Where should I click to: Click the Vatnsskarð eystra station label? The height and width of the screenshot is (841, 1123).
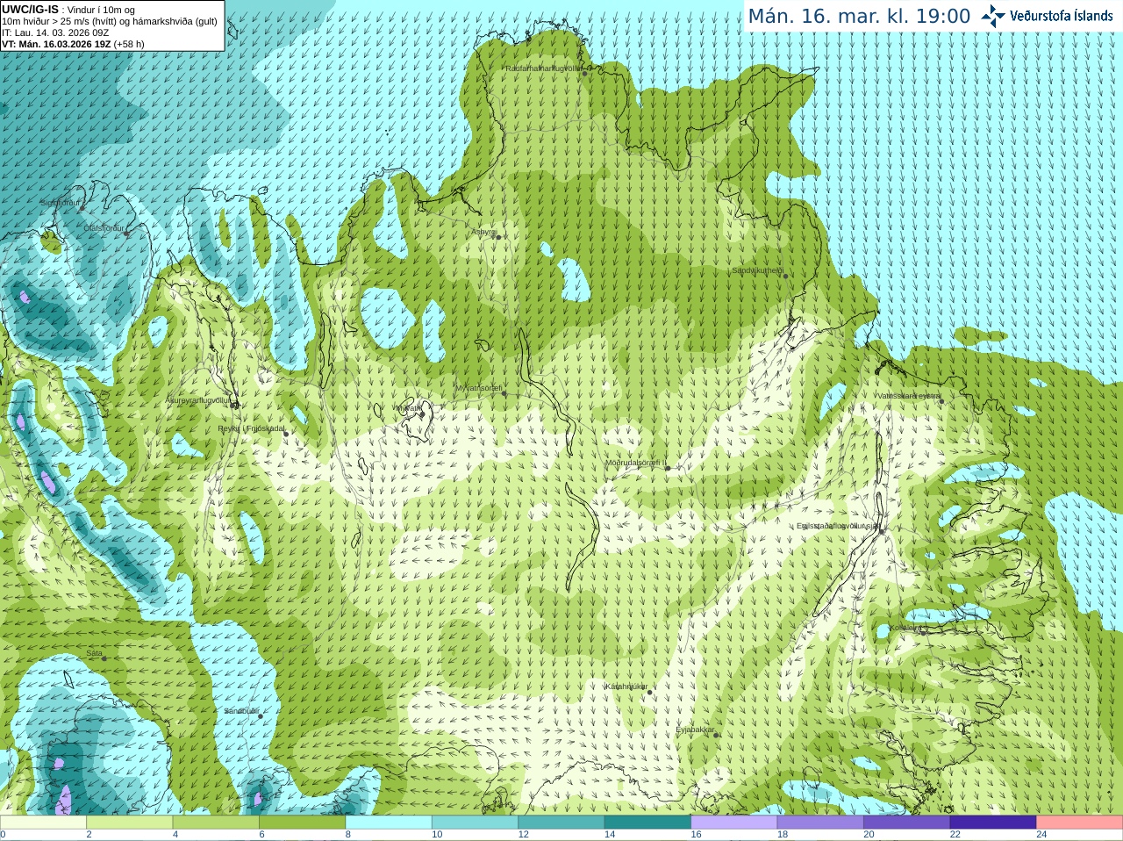pos(908,396)
